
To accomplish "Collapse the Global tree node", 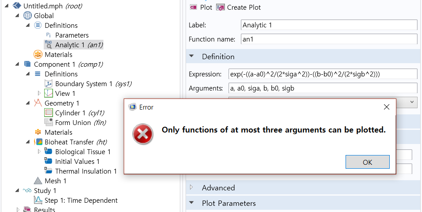I will pos(17,16).
